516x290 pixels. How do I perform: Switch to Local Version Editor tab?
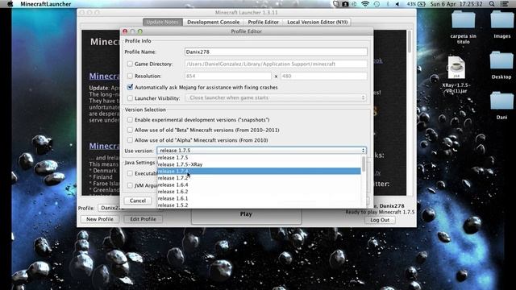317,22
